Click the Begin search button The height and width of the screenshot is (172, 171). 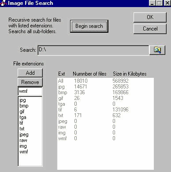(89, 26)
